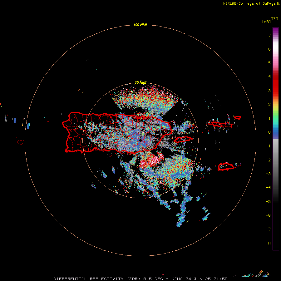
Task: Select the -6 dB scale label
Action: click(268, 215)
